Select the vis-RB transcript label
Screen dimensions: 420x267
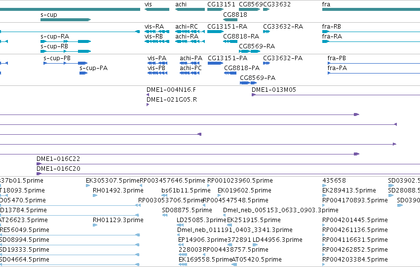pos(153,36)
